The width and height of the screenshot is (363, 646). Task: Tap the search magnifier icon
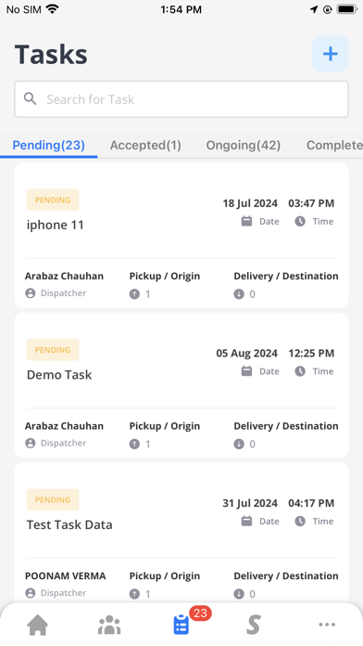[x=30, y=99]
